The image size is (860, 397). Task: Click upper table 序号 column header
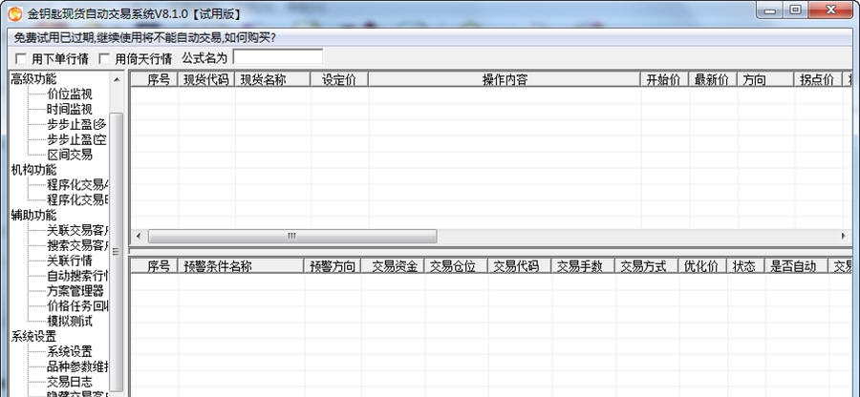[x=154, y=80]
